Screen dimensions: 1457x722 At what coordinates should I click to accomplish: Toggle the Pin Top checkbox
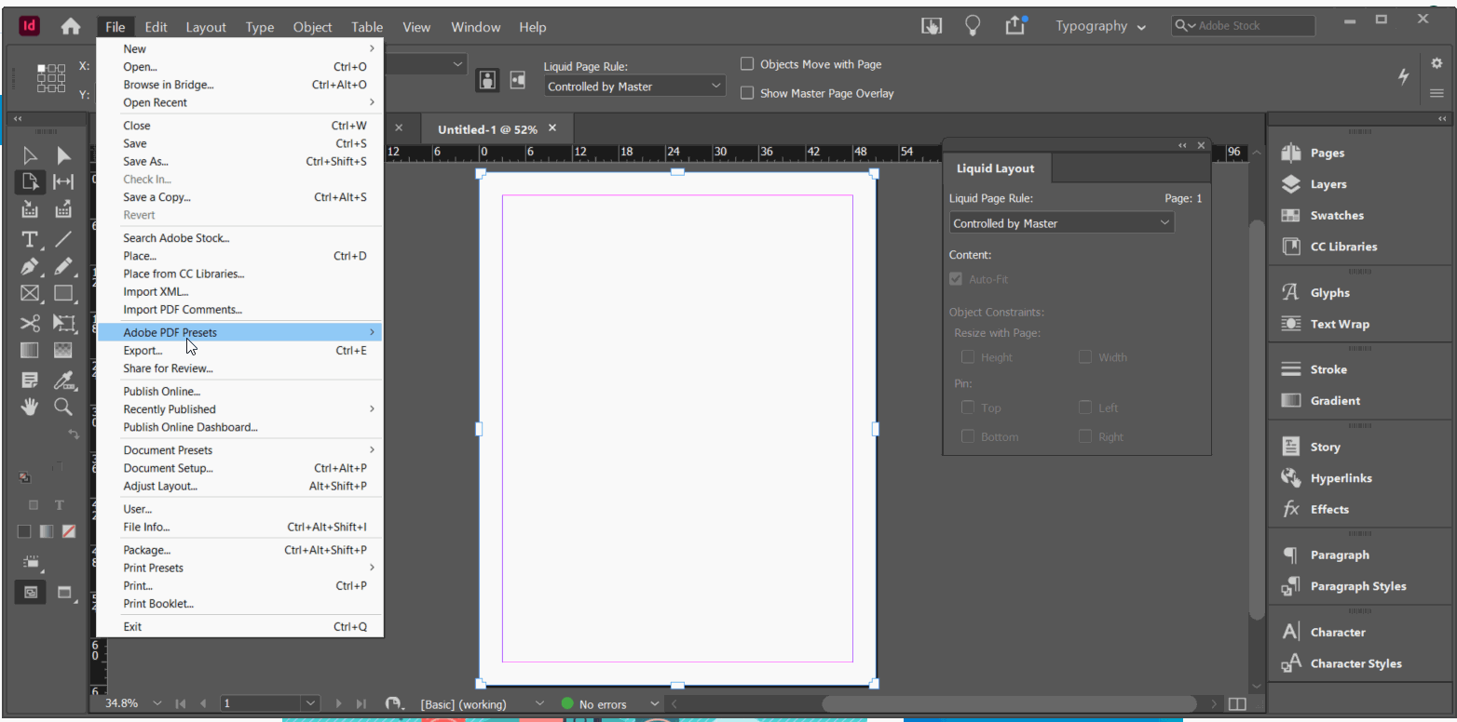click(x=968, y=408)
